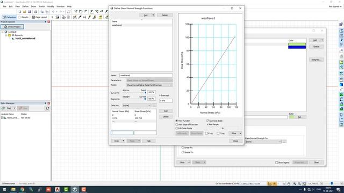Image resolution: width=344 pixels, height=193 pixels.
Task: Enable the Y Log checkbox
Action: [218, 133]
